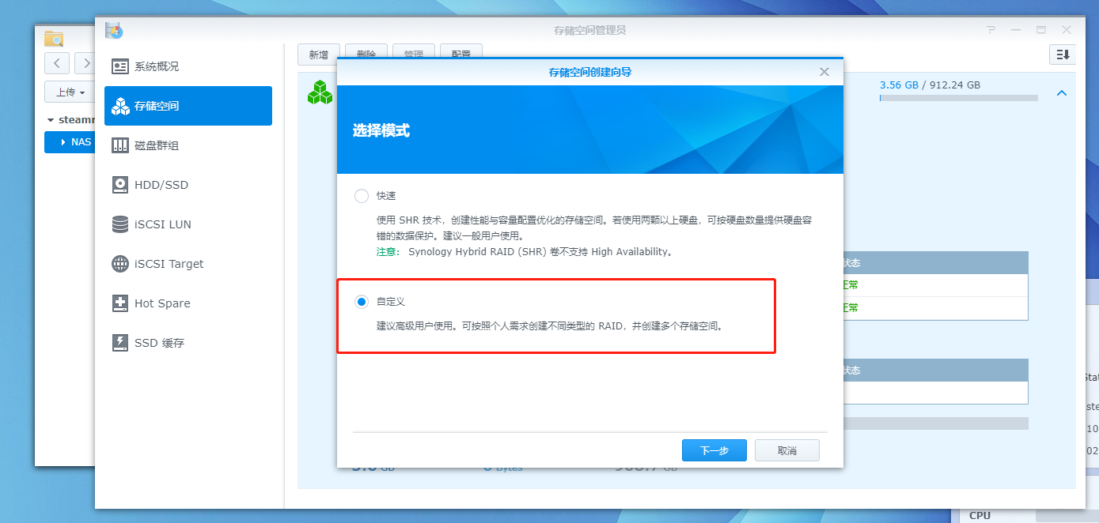Click the 磁盘群组 disk group icon
Screen dimensions: 1099x523
pyautogui.click(x=120, y=145)
